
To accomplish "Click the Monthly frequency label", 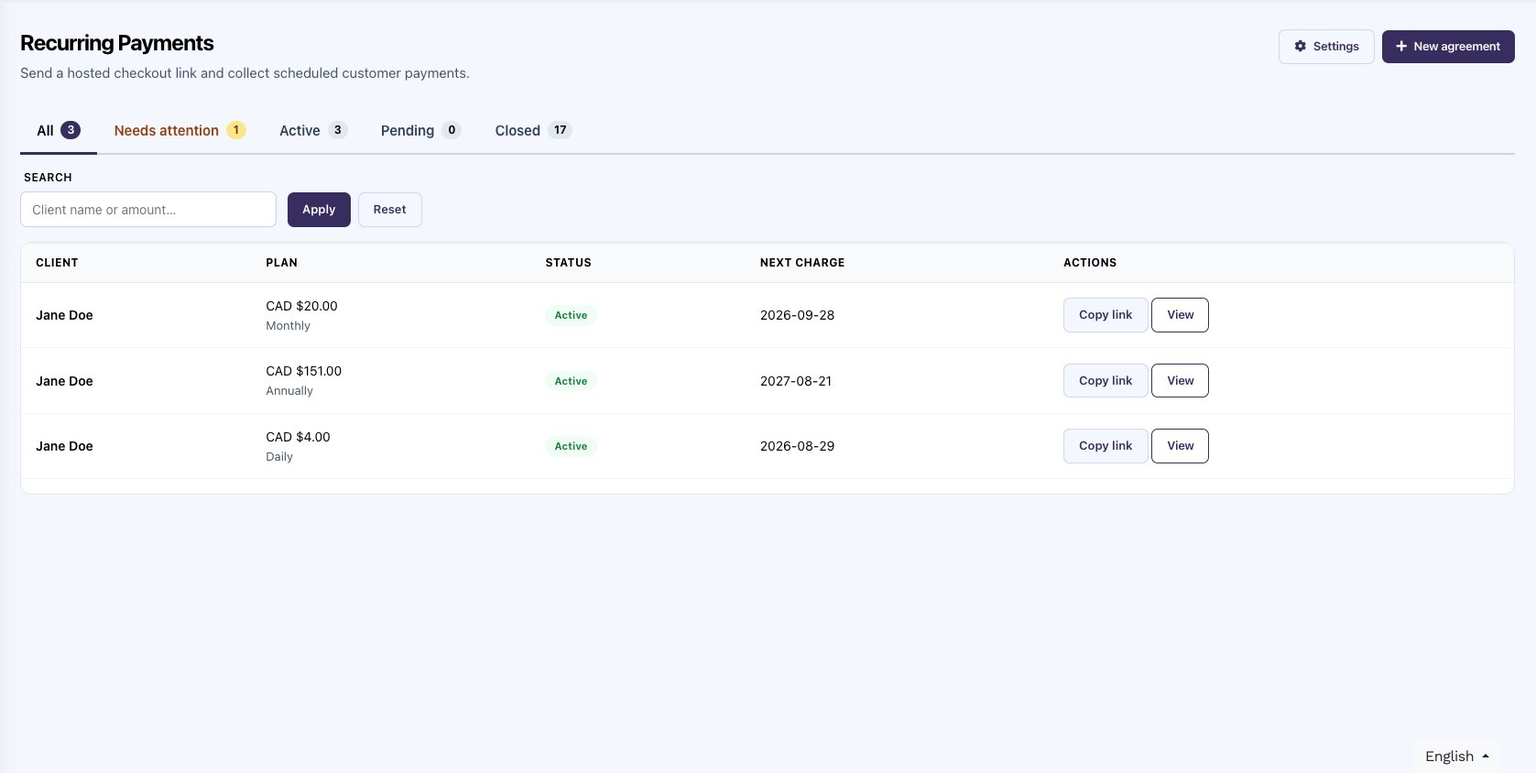I will 288,326.
